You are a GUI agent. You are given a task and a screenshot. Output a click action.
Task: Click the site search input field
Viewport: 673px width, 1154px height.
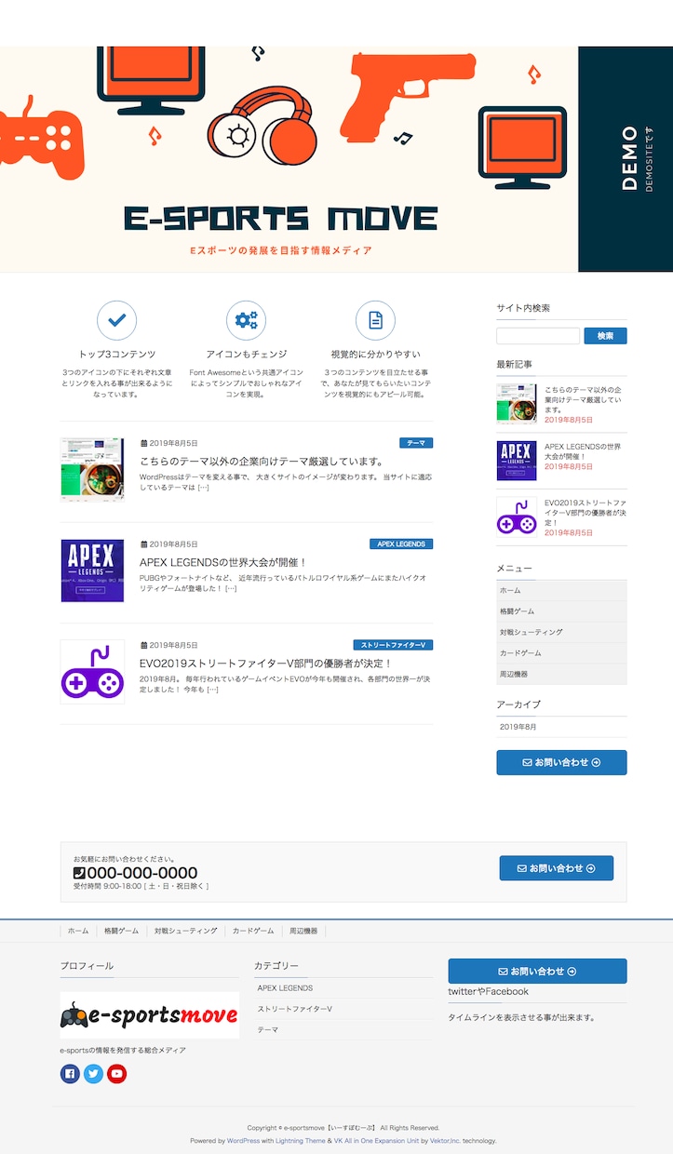click(x=538, y=336)
